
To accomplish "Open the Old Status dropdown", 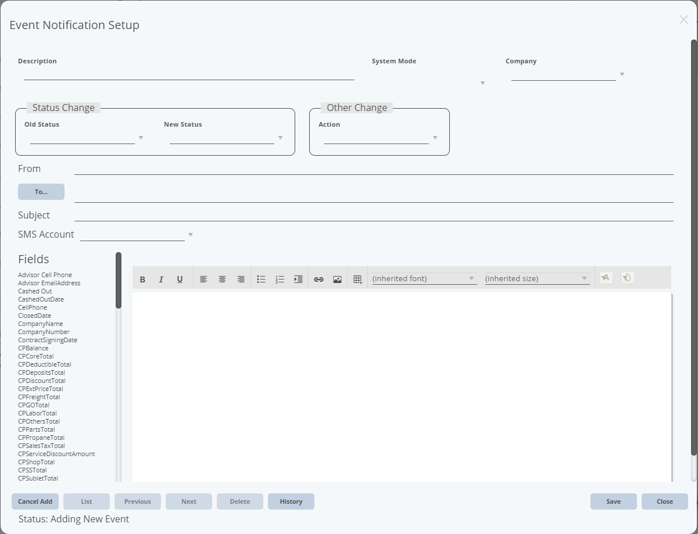I will [141, 138].
